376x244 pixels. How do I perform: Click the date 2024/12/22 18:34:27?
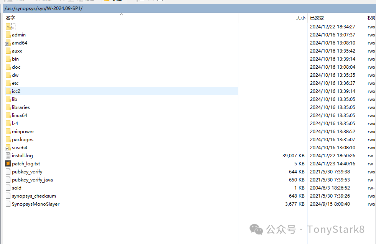[x=333, y=26]
